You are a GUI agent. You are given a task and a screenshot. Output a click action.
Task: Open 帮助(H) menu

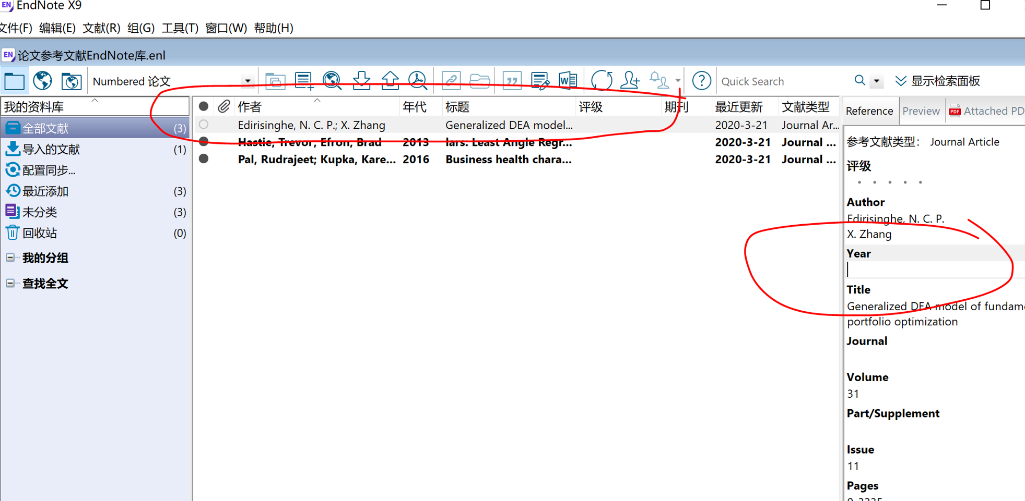point(273,28)
